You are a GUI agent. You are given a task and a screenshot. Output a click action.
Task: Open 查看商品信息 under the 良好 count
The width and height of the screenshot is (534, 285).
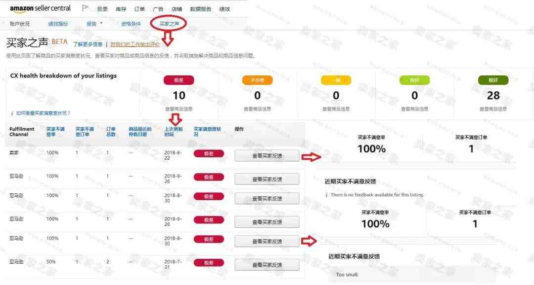415,109
